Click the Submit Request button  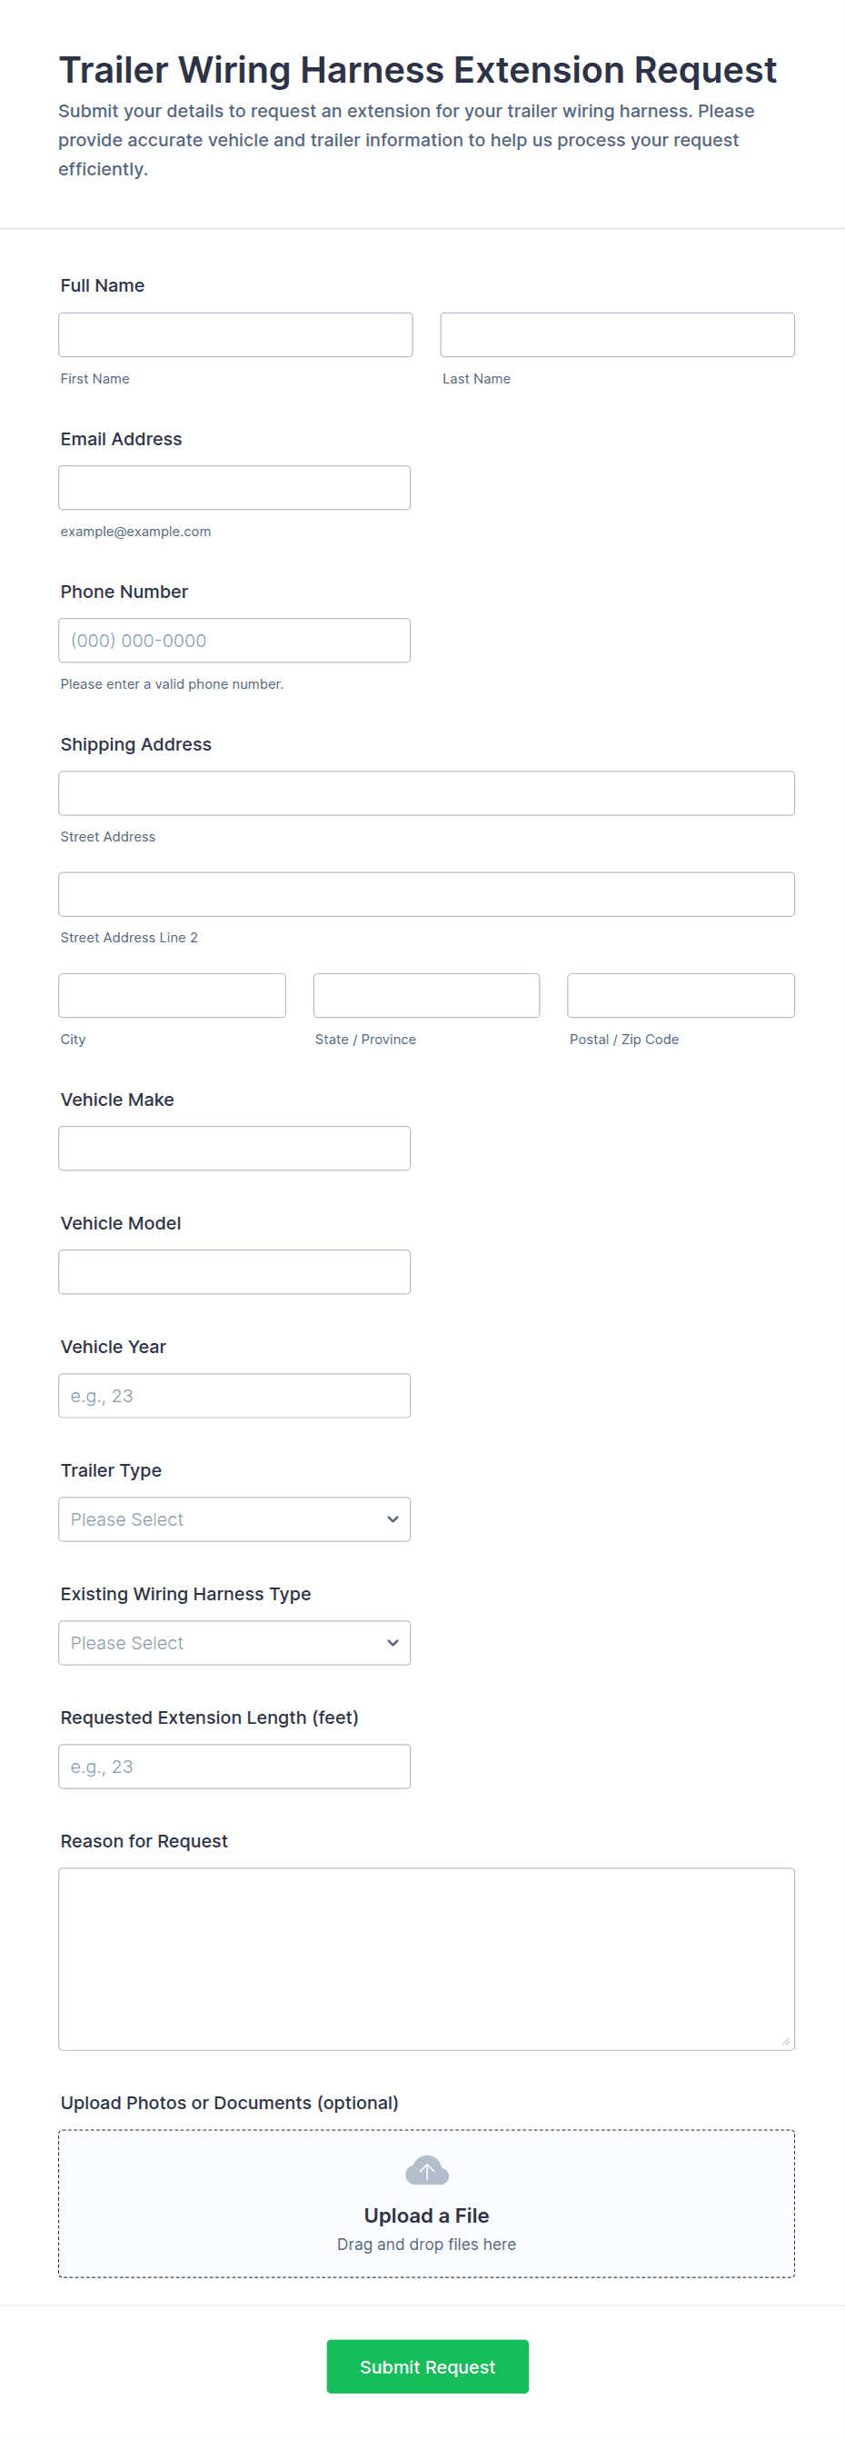pos(427,2366)
